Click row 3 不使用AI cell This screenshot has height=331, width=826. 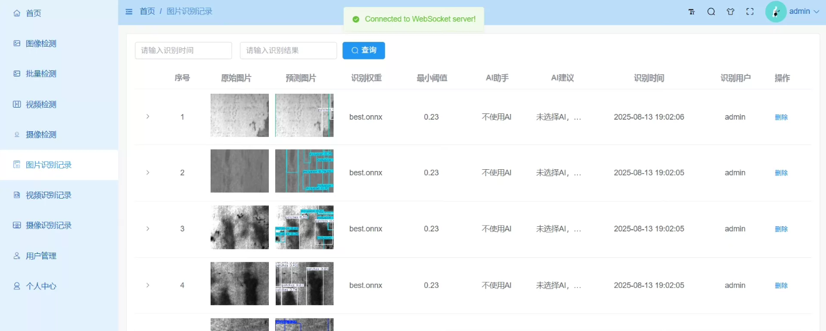497,229
